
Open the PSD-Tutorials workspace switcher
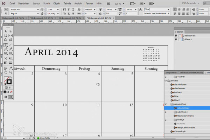click(x=190, y=3)
